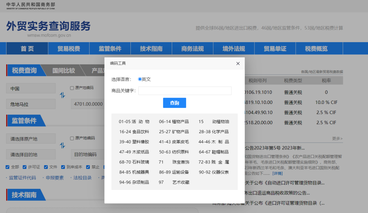Click the 中华人民共和国商务部 logo
Screen dimensions: 368x213
[31, 6]
